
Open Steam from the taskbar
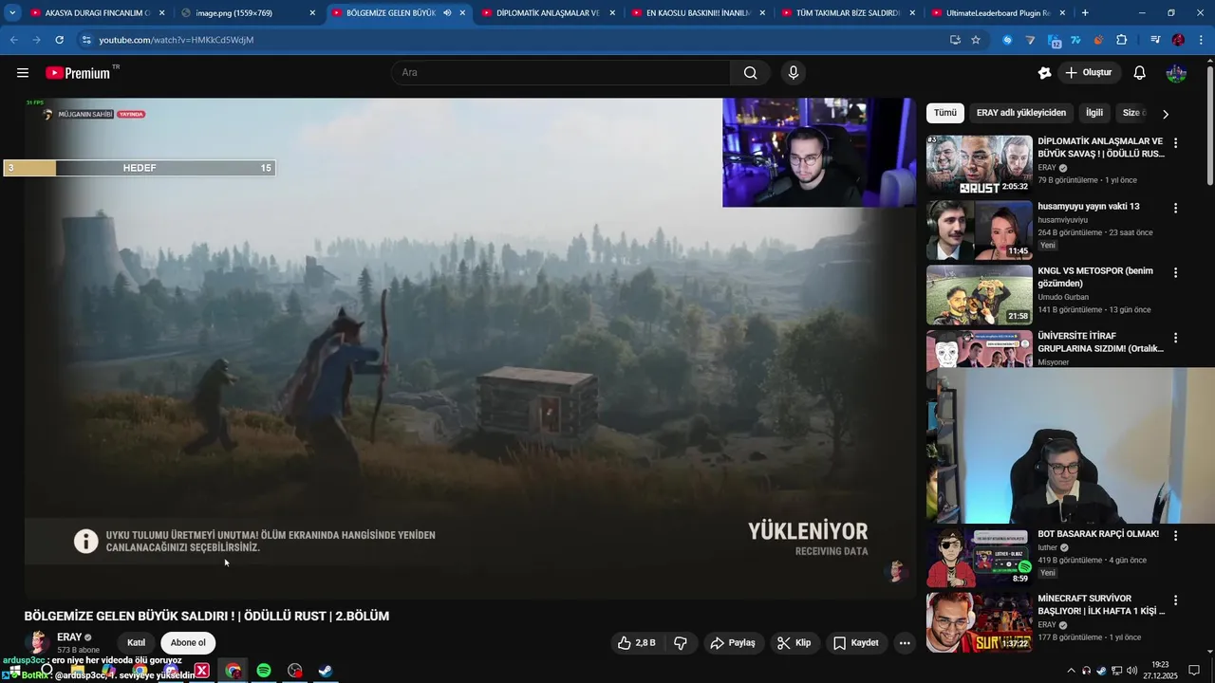pos(325,671)
